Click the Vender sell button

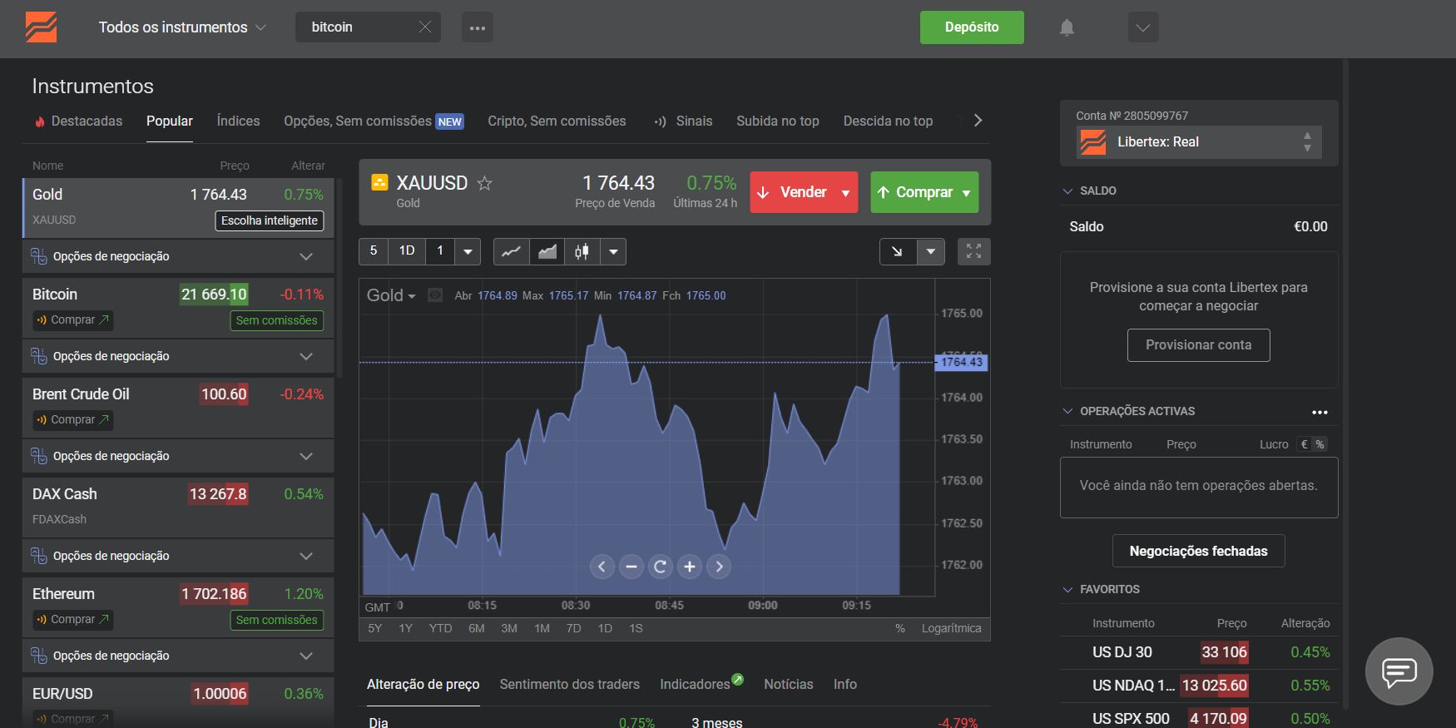804,192
